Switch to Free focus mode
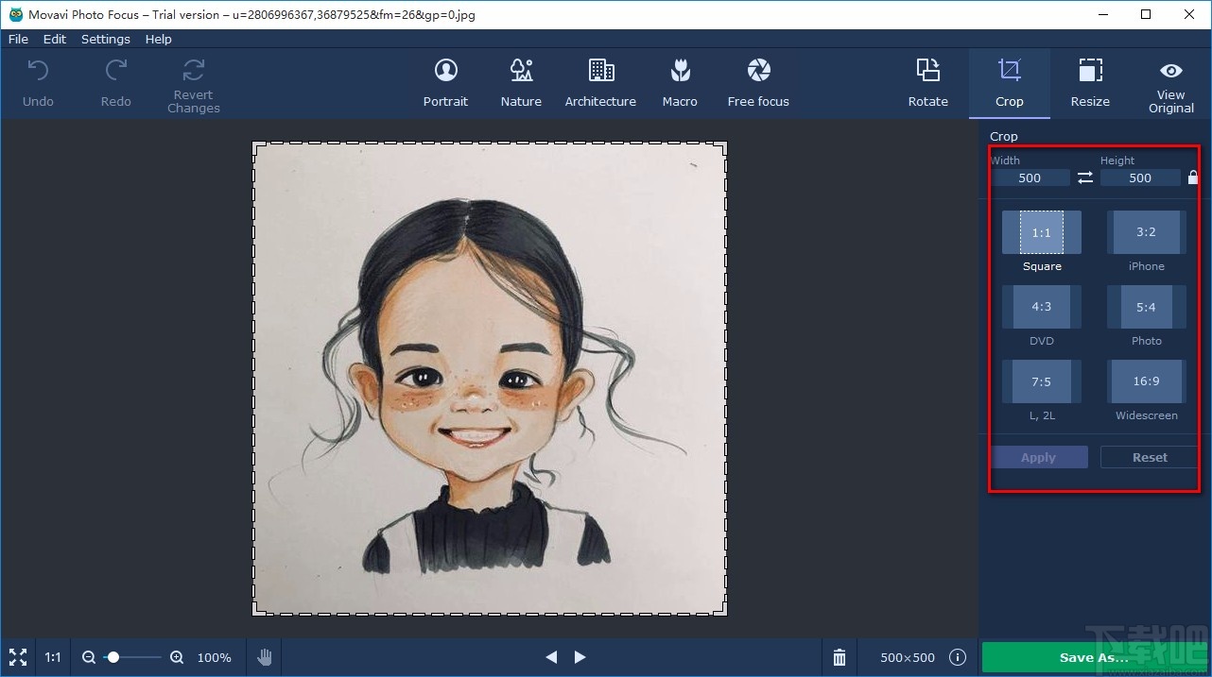1212x677 pixels. (x=757, y=83)
